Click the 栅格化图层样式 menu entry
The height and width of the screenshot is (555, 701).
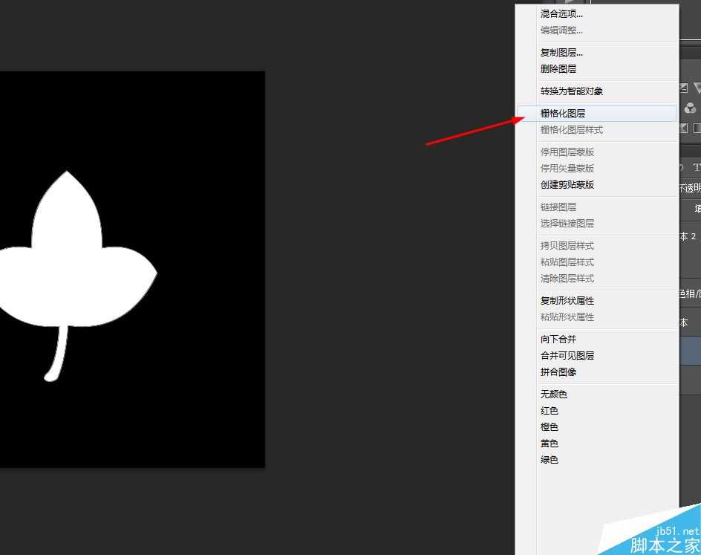[x=571, y=130]
